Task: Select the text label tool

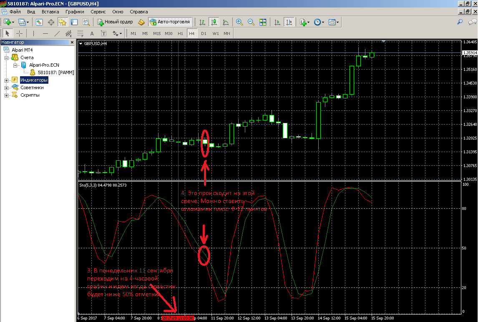Action: tap(103, 33)
